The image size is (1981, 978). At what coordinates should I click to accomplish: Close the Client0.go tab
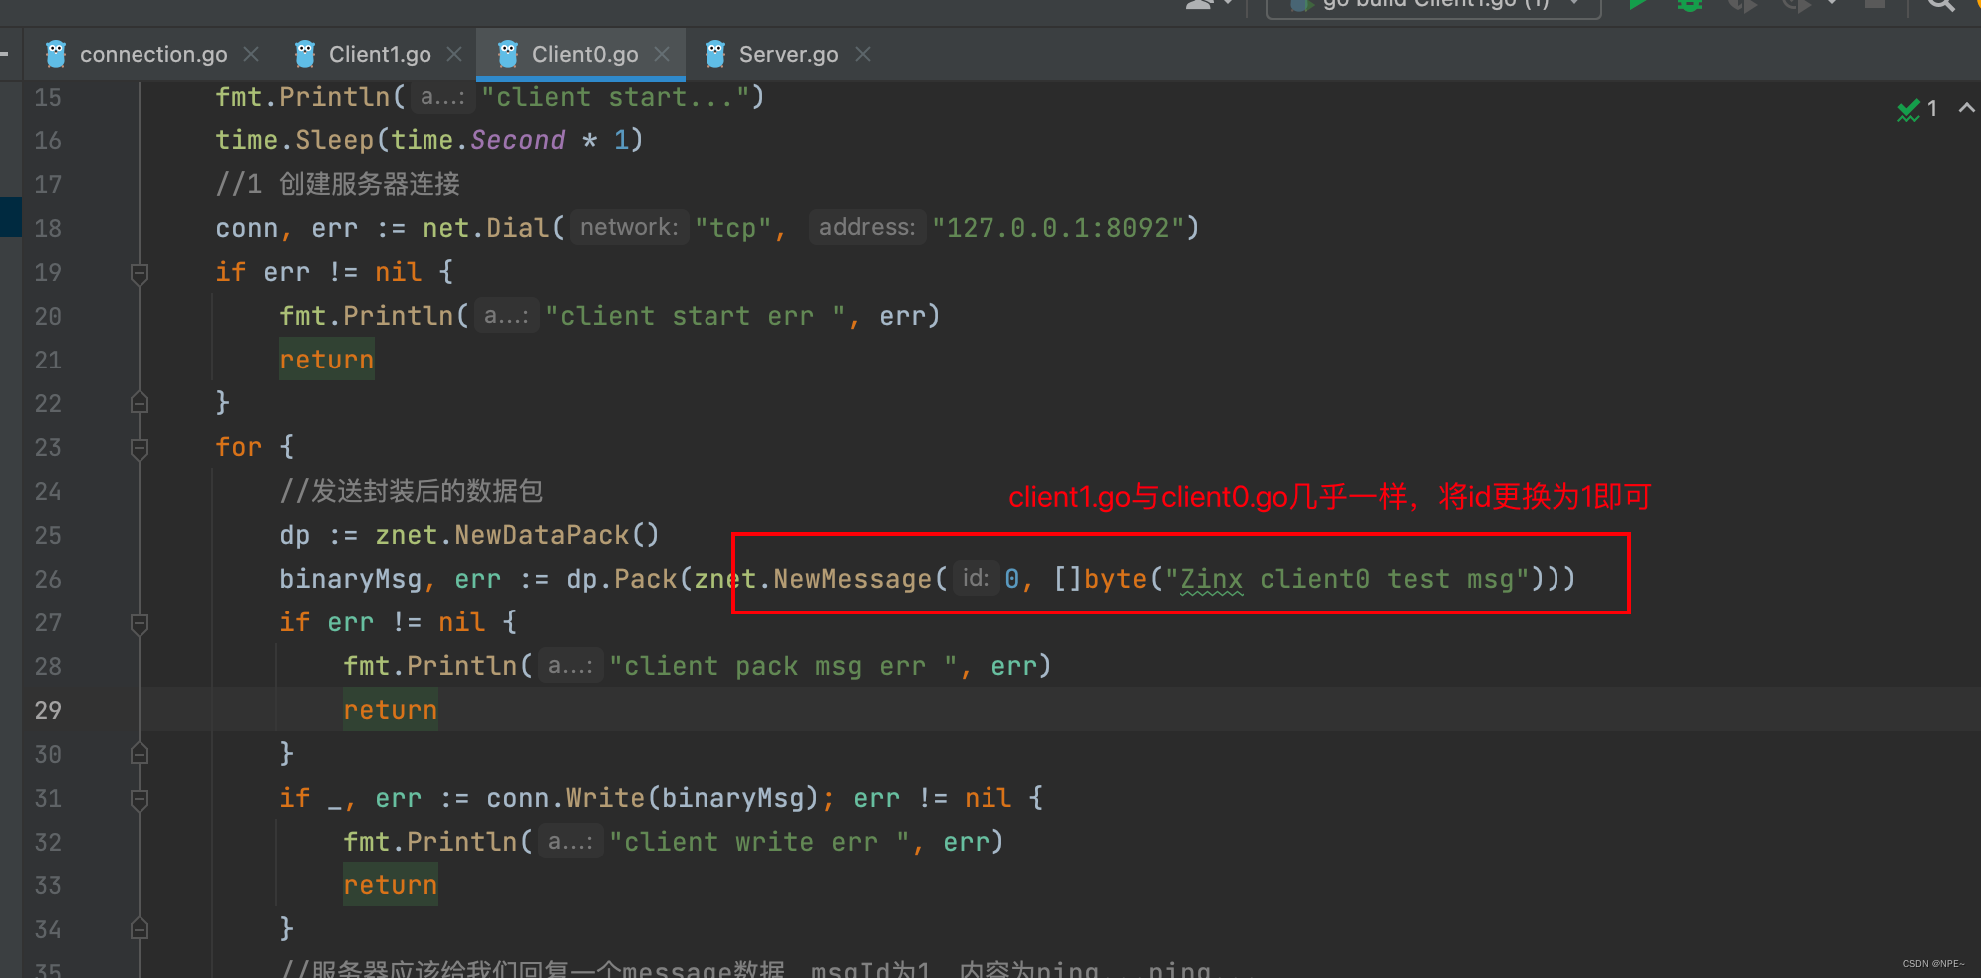coord(662,54)
